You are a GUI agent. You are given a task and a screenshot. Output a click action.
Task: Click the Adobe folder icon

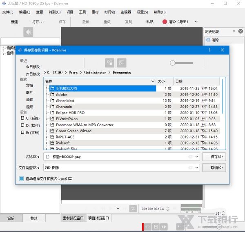[x=52, y=94]
